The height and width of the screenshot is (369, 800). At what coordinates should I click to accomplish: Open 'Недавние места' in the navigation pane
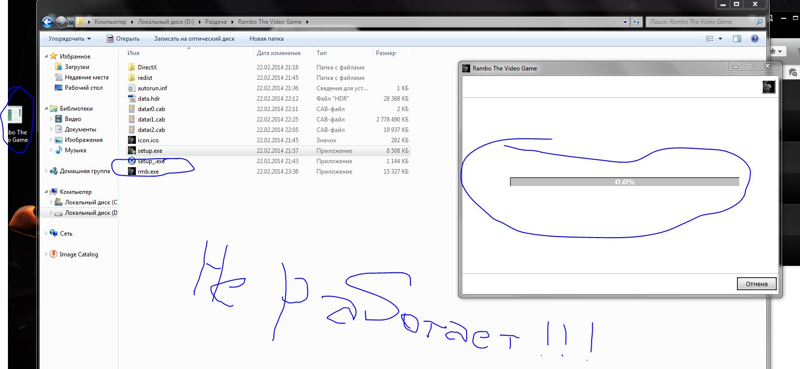point(87,77)
